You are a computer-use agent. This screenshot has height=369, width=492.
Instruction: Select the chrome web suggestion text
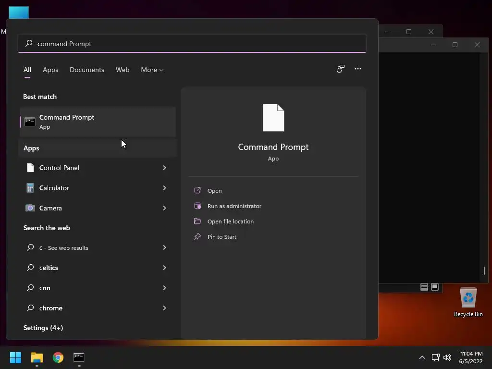(51, 308)
